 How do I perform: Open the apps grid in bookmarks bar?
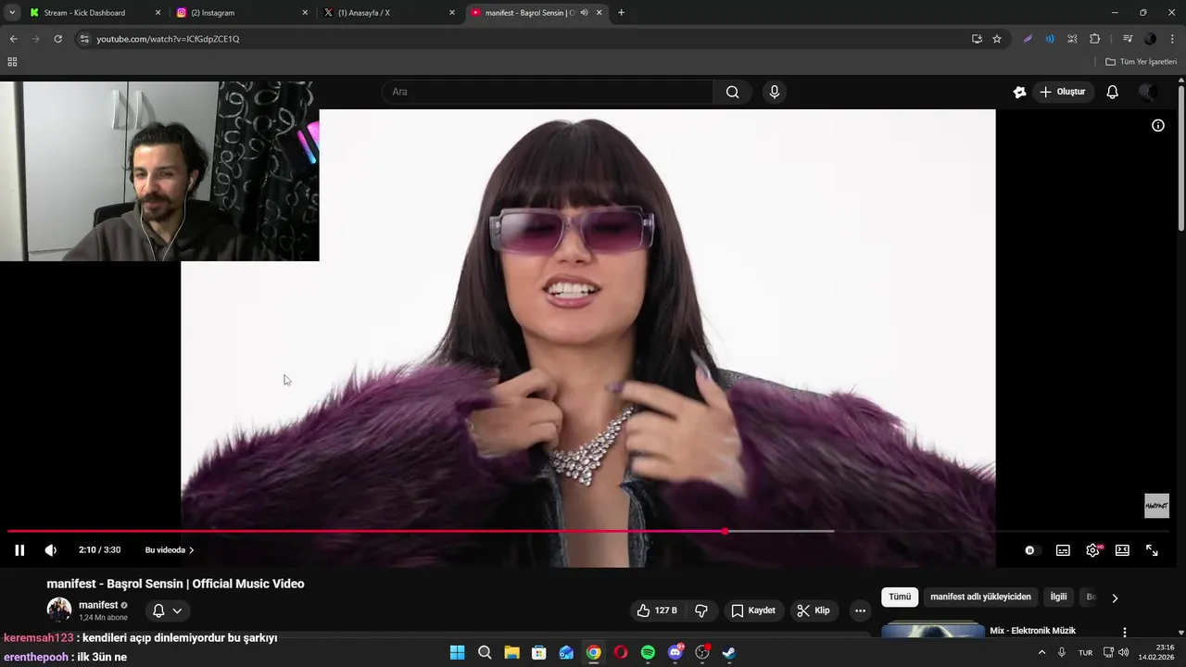12,62
